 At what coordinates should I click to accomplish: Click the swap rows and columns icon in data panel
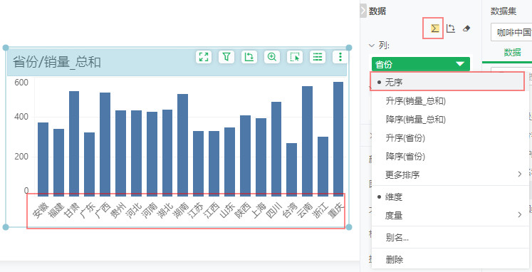pyautogui.click(x=451, y=28)
